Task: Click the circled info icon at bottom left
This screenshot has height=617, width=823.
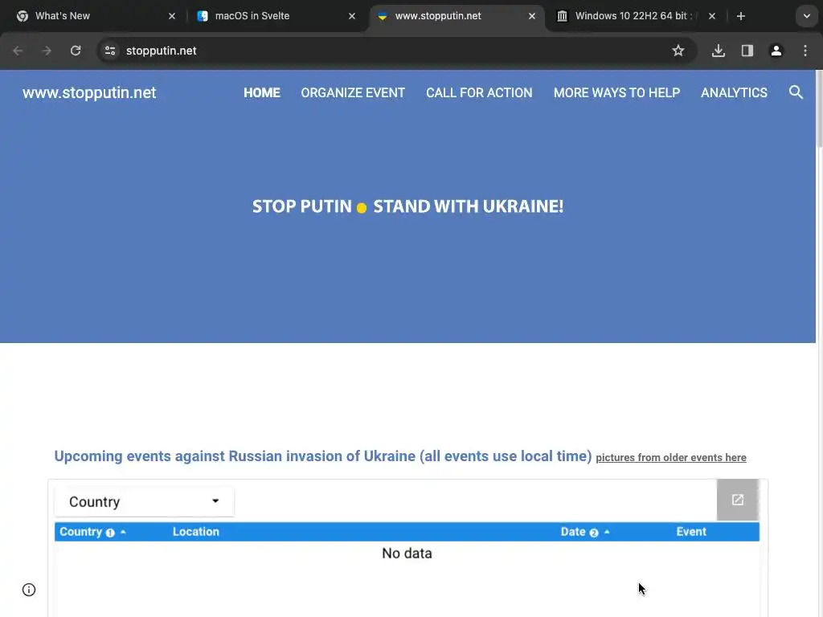Action: click(x=29, y=590)
